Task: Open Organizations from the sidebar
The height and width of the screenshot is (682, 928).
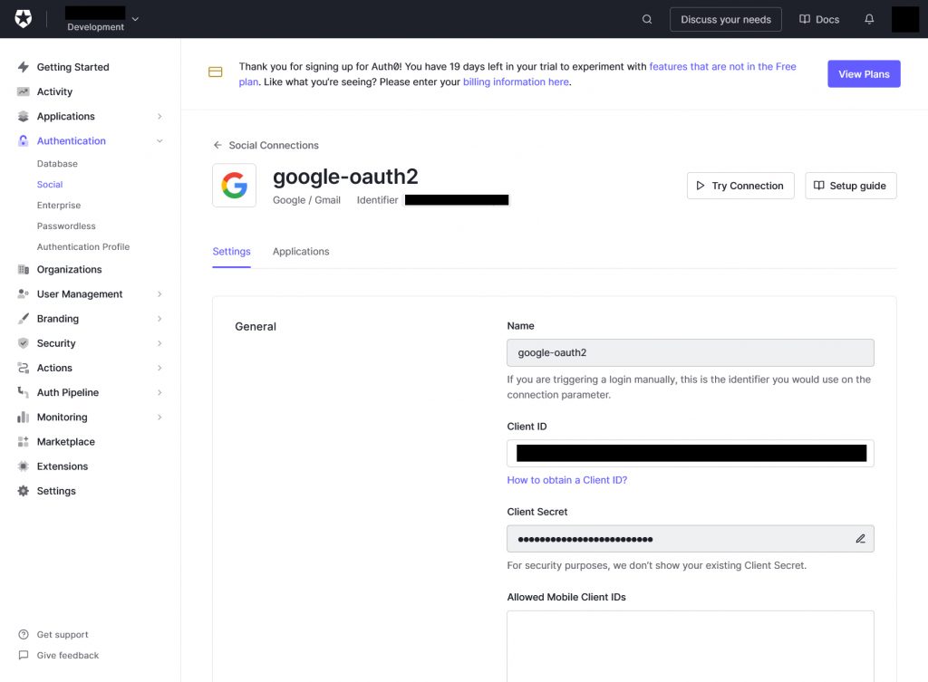Action: coord(69,270)
